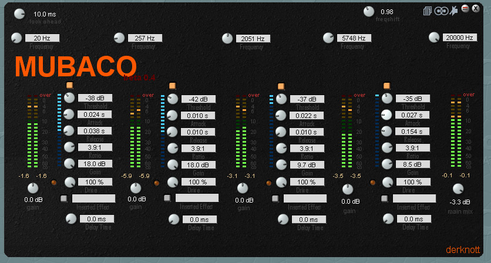Toggle the orange enable button above -35 dB band
The width and height of the screenshot is (491, 263).
(x=386, y=86)
